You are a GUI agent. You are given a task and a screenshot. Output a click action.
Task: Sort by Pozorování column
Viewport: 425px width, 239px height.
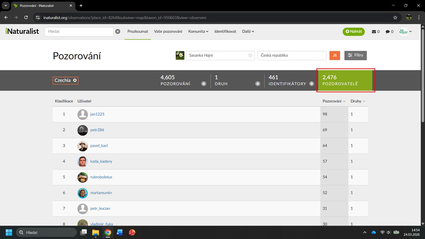(334, 101)
